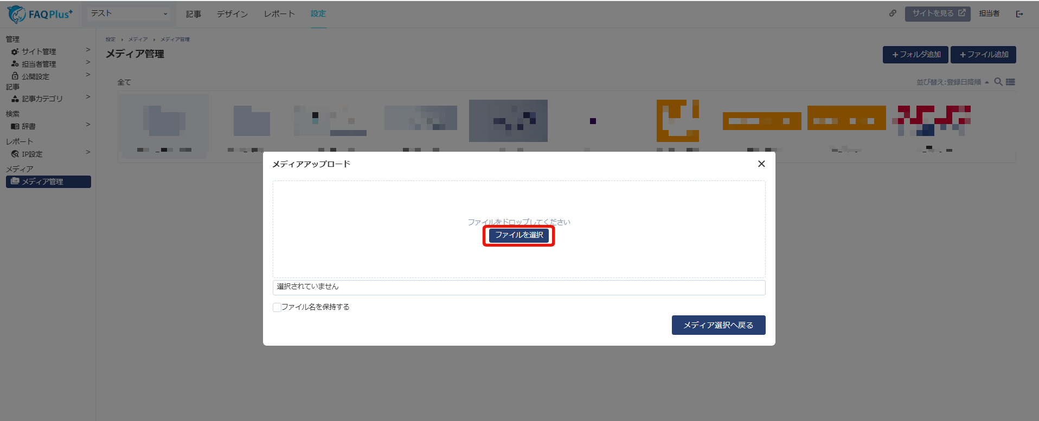The width and height of the screenshot is (1039, 421).
Task: Click the 公開設定 lock icon
Action: click(15, 76)
